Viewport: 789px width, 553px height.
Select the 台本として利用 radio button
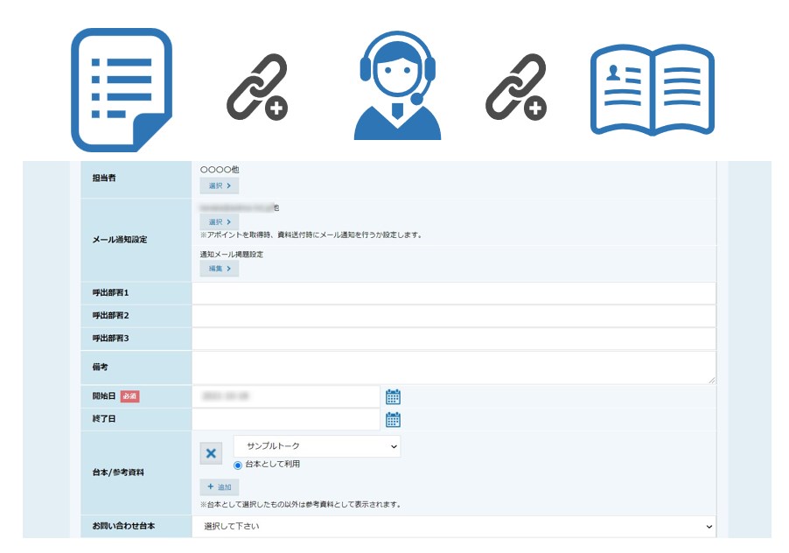pos(238,465)
